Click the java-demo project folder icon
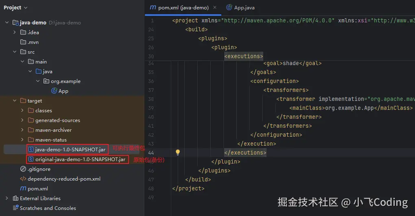Viewport: 415px width, 216px height. (x=15, y=23)
